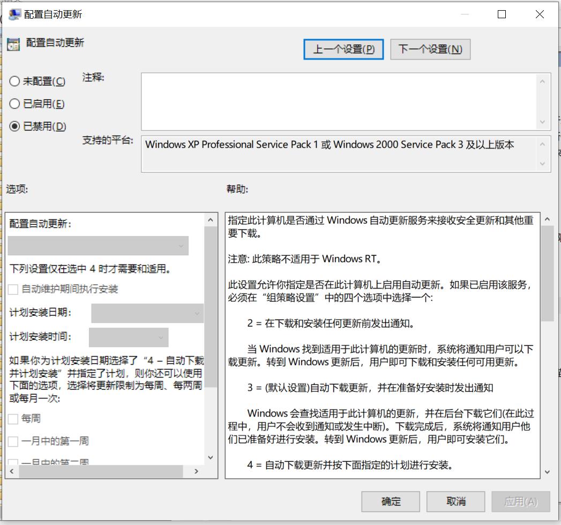Select the 未配置 option
561x525 pixels.
coord(14,81)
